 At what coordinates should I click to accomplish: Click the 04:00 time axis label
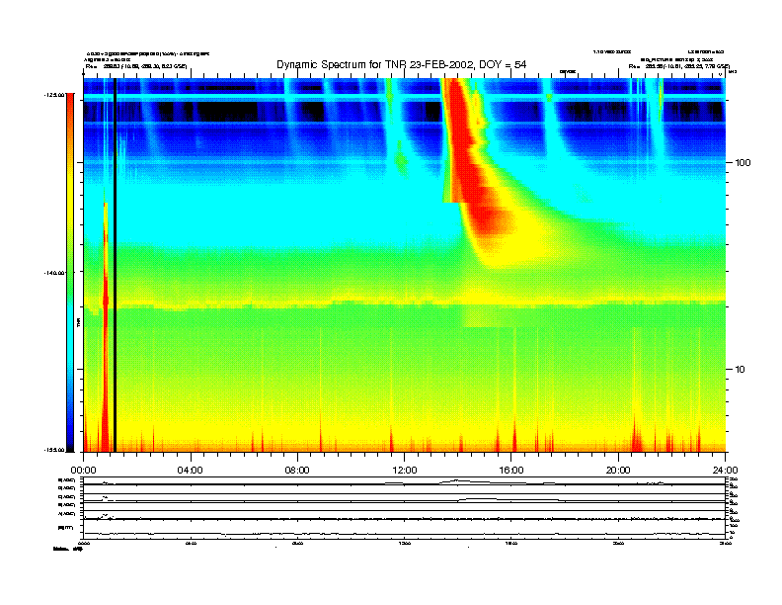pyautogui.click(x=191, y=471)
